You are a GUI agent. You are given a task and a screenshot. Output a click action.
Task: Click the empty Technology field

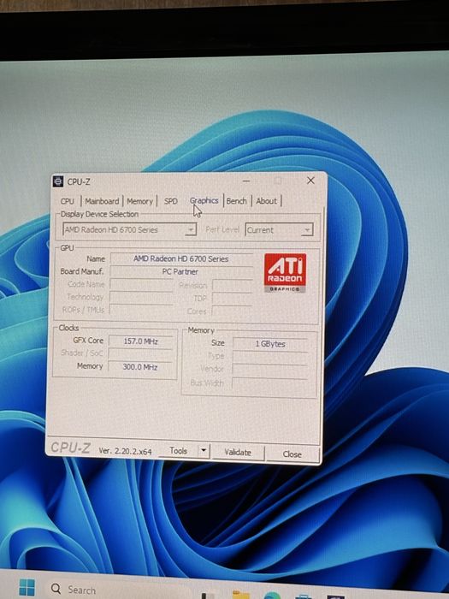(141, 297)
